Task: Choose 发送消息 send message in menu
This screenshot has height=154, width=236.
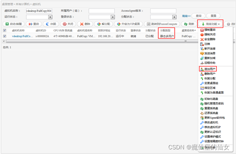Action: [x=208, y=54]
